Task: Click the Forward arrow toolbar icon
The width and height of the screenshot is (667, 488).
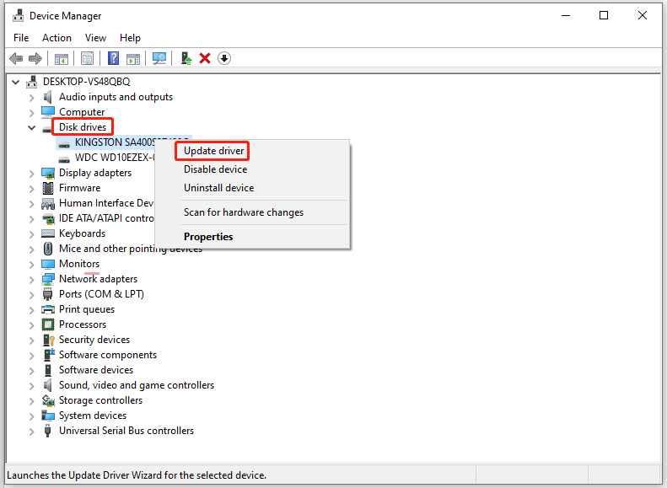Action: pos(35,58)
